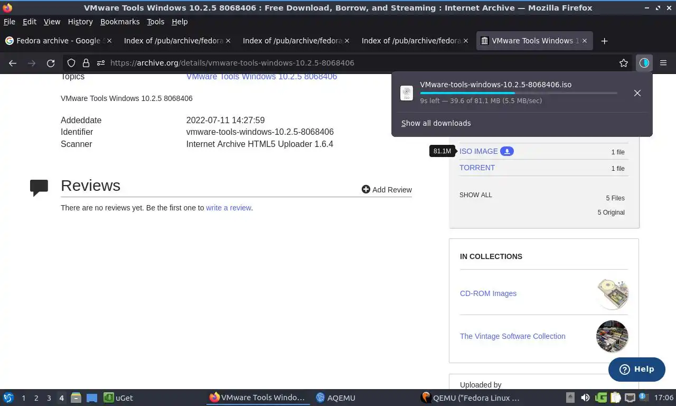Click the identifier value vmware-tools-windows-10.2.5-8068406
The image size is (676, 406).
point(260,132)
